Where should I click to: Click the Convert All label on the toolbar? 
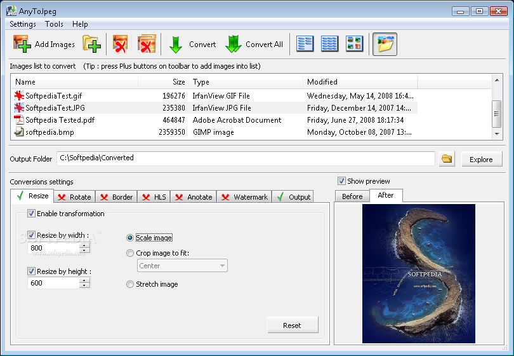coord(264,44)
